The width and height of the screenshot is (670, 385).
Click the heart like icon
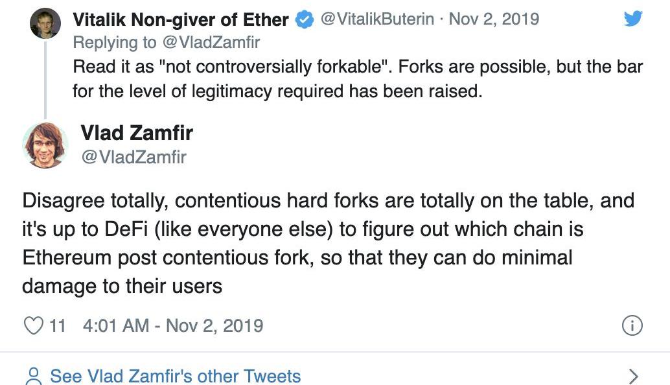(x=33, y=325)
